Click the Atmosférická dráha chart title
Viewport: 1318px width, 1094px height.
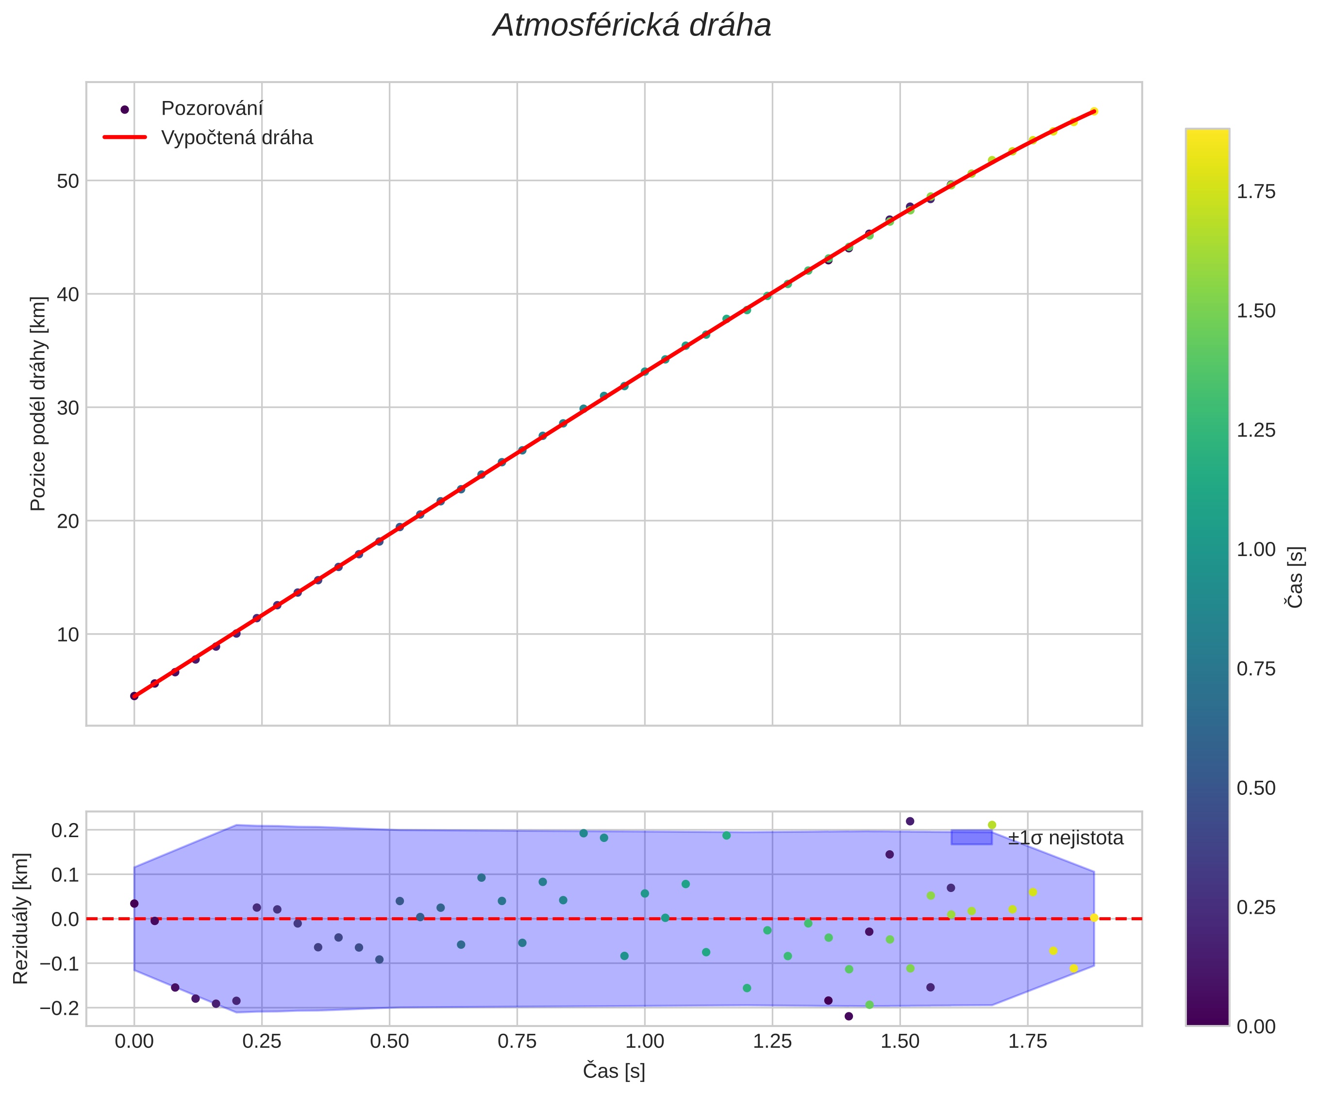pyautogui.click(x=632, y=26)
